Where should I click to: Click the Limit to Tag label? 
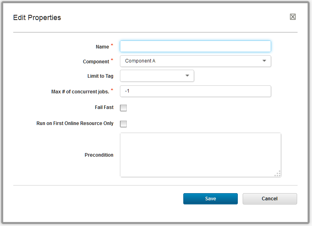coord(100,76)
